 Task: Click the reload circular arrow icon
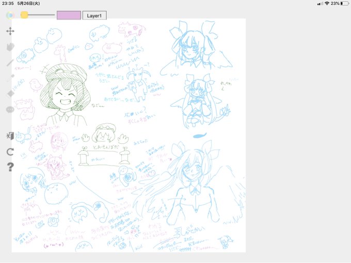(10, 152)
